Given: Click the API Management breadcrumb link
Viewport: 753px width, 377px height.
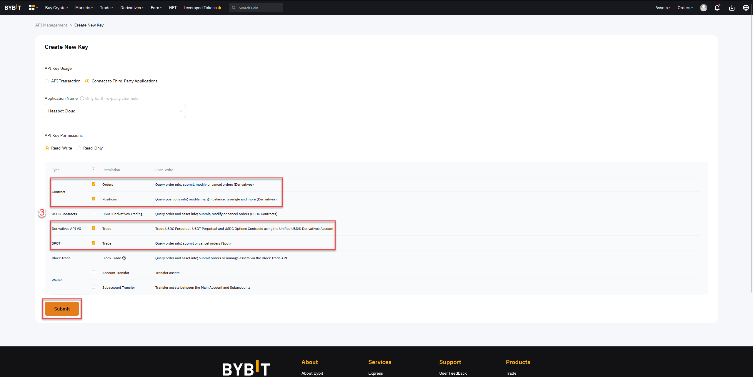Looking at the screenshot, I should point(52,25).
